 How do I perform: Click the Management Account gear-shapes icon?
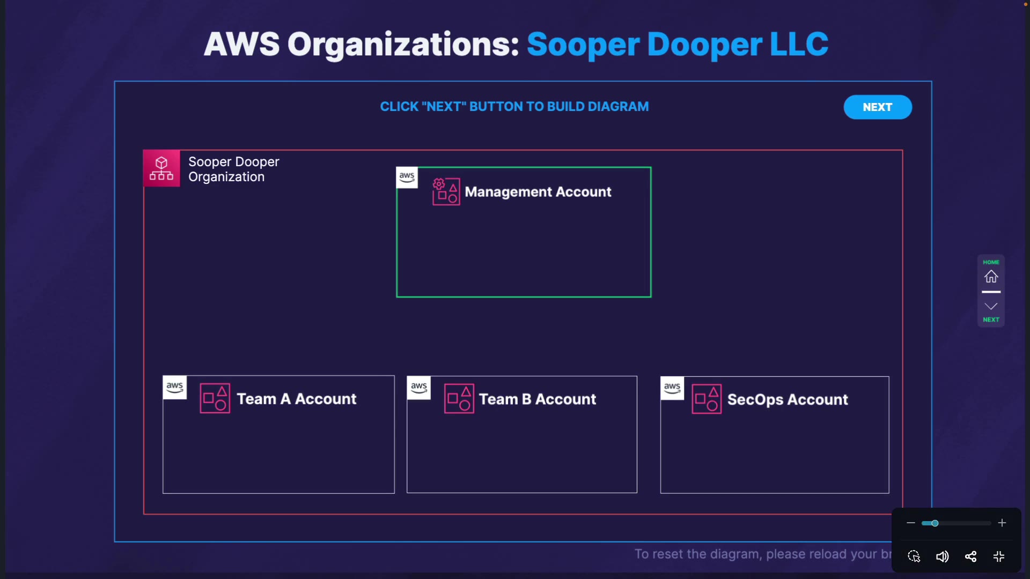click(446, 191)
